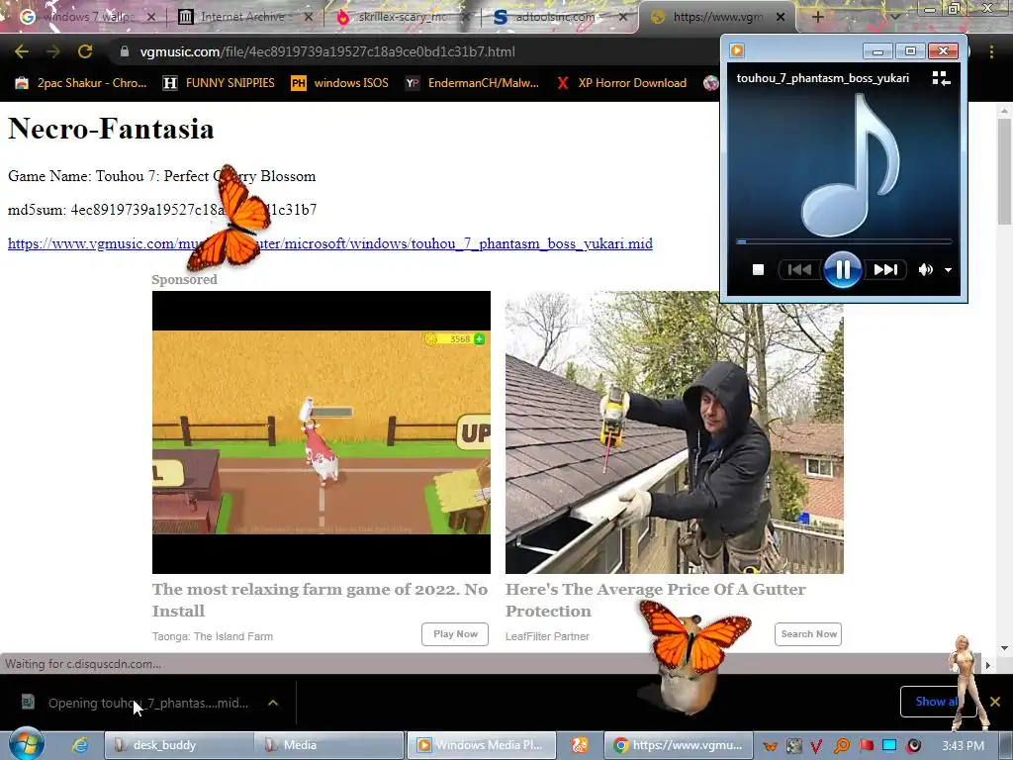The image size is (1013, 760).
Task: Close the downloads bar
Action: click(995, 702)
